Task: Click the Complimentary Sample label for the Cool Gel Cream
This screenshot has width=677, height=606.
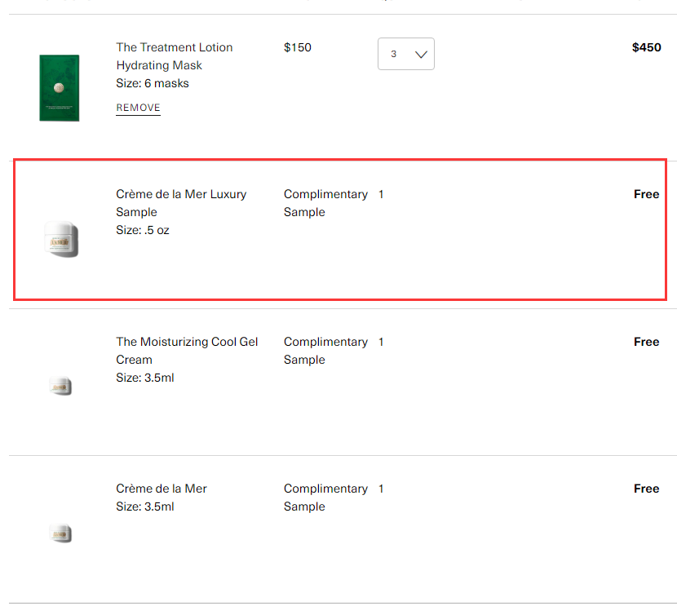Action: (x=325, y=351)
